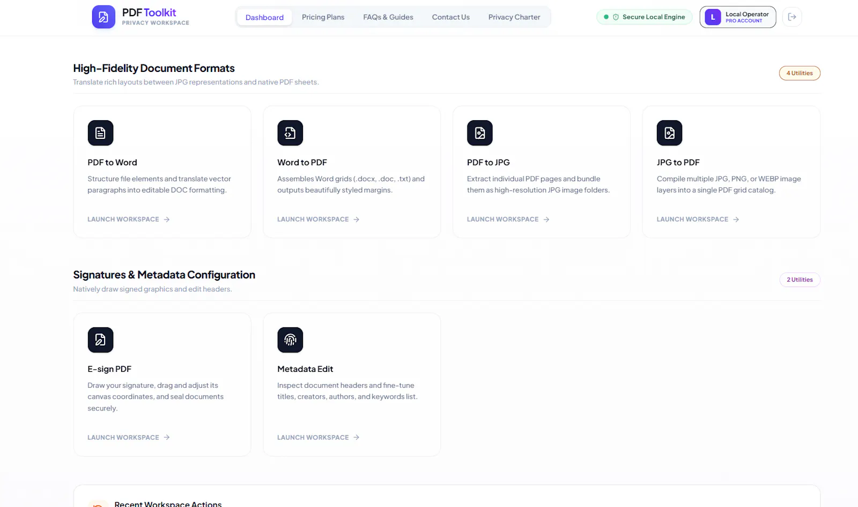Click the PDF to JPG card icon

pos(480,133)
